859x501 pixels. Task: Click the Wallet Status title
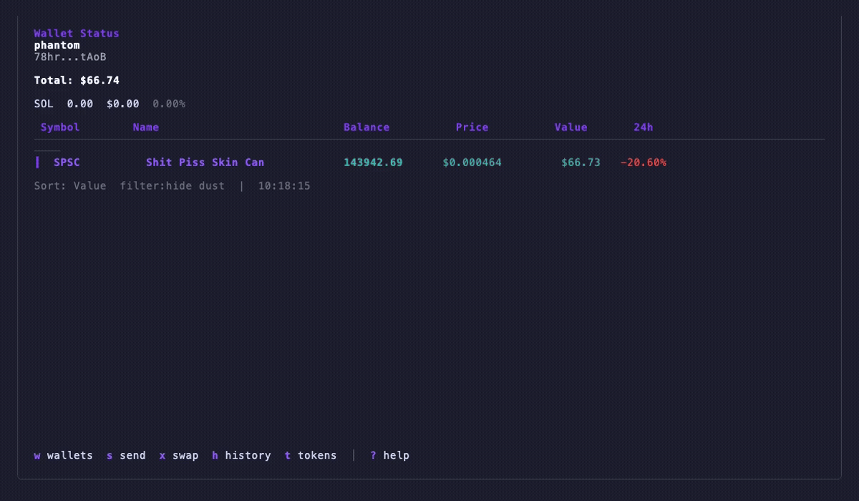point(77,34)
